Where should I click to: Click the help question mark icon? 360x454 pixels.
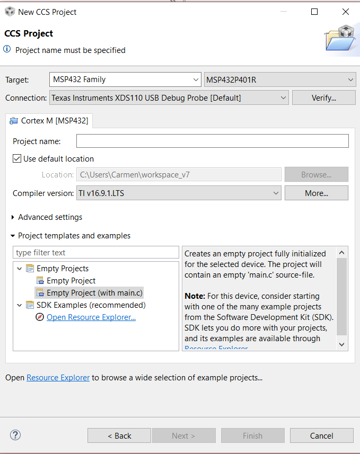15,435
